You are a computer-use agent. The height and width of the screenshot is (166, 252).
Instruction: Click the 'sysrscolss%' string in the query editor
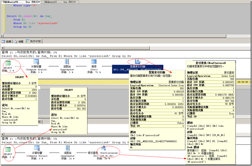48,23
